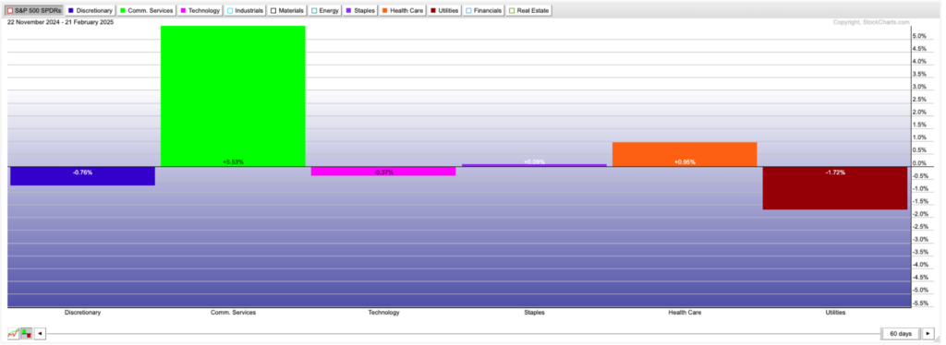Click the Technology x-axis label

click(x=383, y=313)
